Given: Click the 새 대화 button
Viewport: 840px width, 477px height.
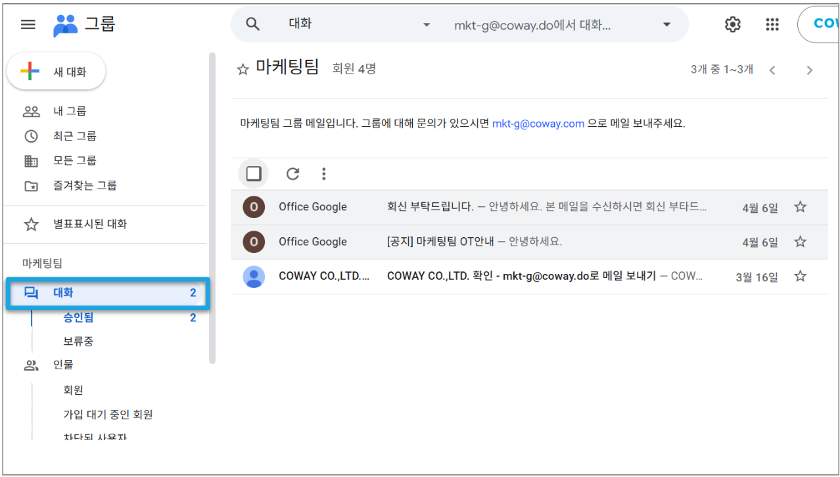Looking at the screenshot, I should (57, 72).
